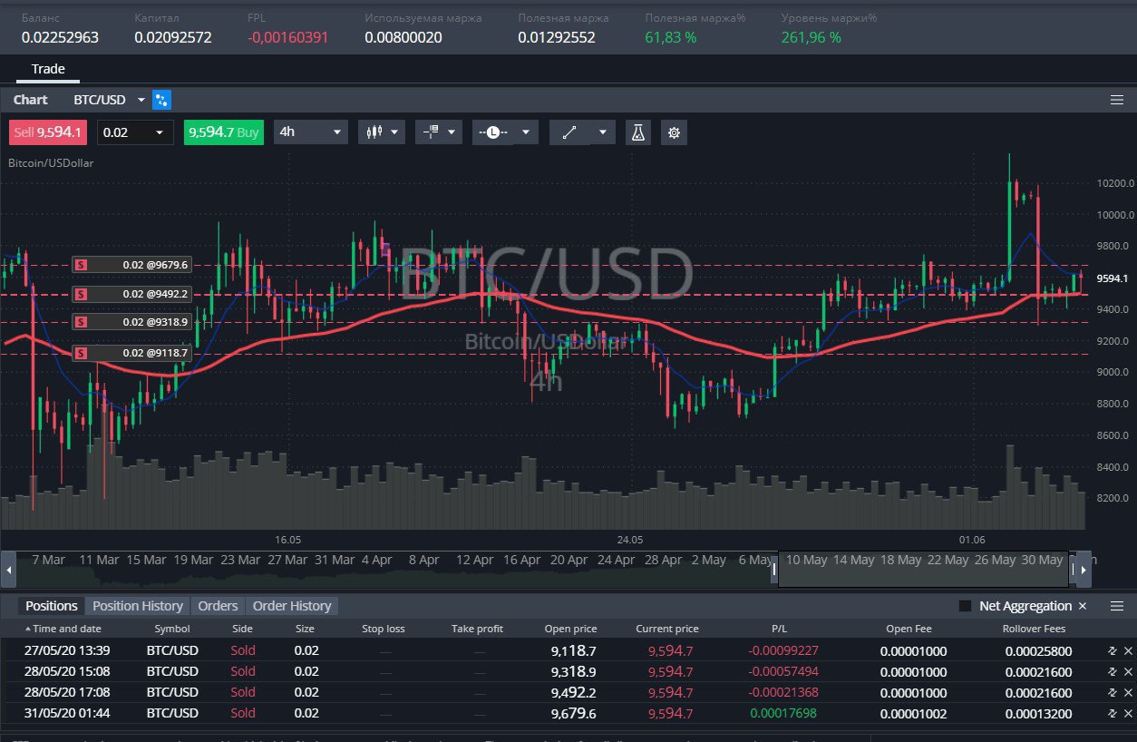Viewport: 1137px width, 742px height.
Task: Click the 9594.1 current price tag on axis
Action: click(x=1113, y=278)
